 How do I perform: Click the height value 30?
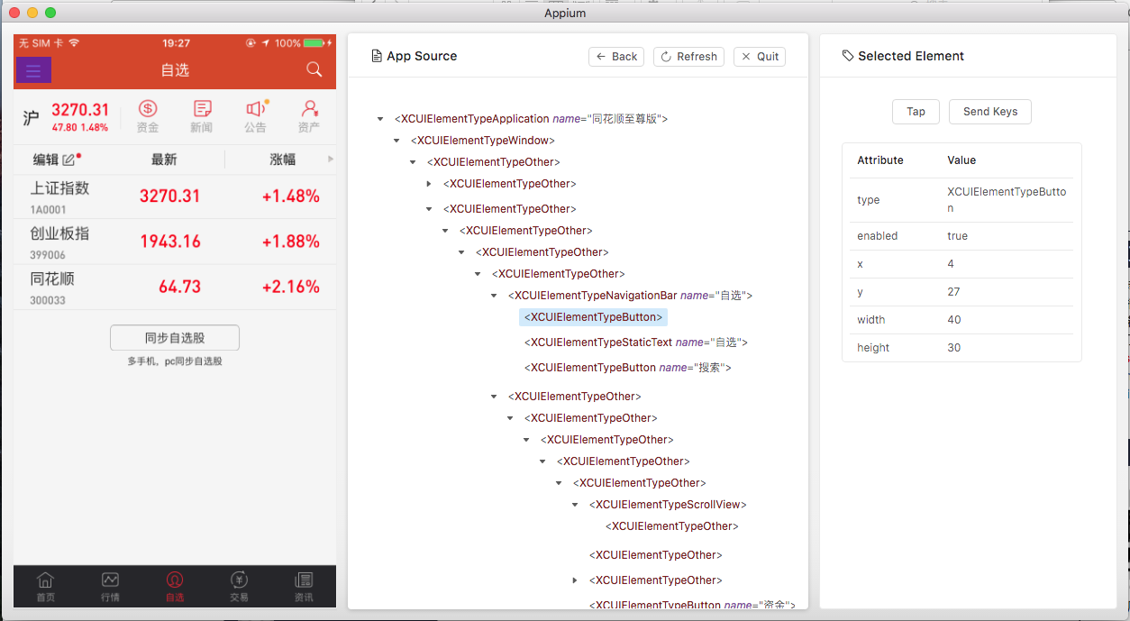(954, 348)
